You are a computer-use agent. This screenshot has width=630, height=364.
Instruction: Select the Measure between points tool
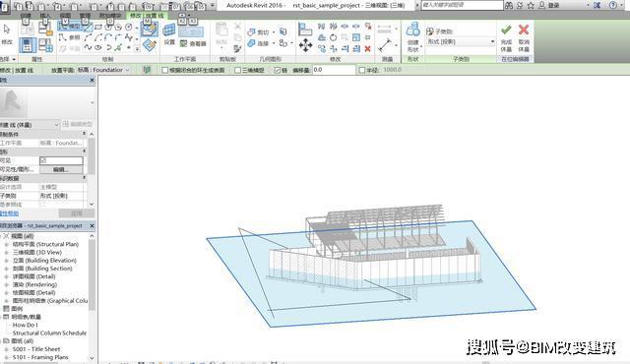point(385,45)
